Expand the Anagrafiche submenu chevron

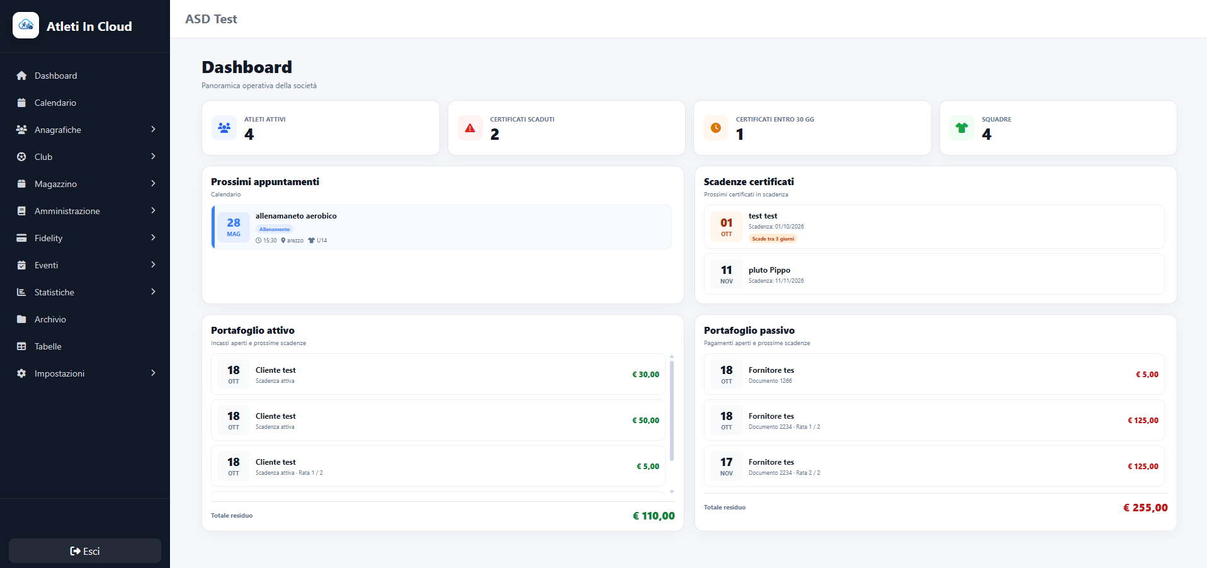153,129
